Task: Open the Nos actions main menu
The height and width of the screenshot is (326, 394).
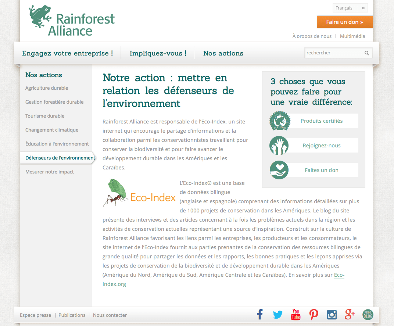Action: [x=223, y=53]
